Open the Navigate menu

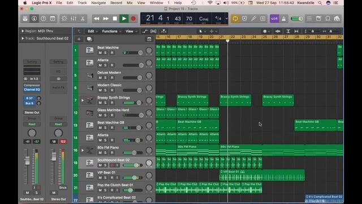(x=98, y=3)
